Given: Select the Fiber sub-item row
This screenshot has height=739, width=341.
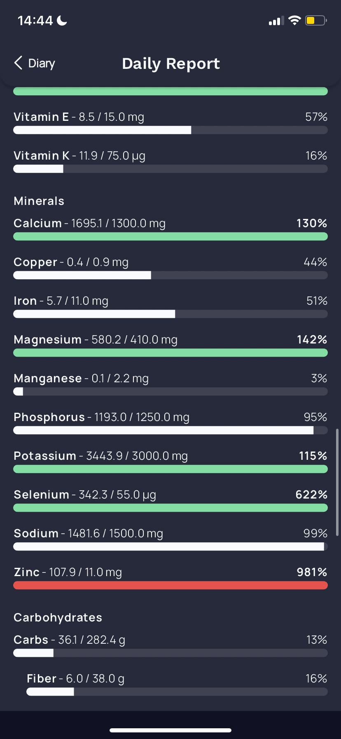Looking at the screenshot, I should click(x=177, y=685).
